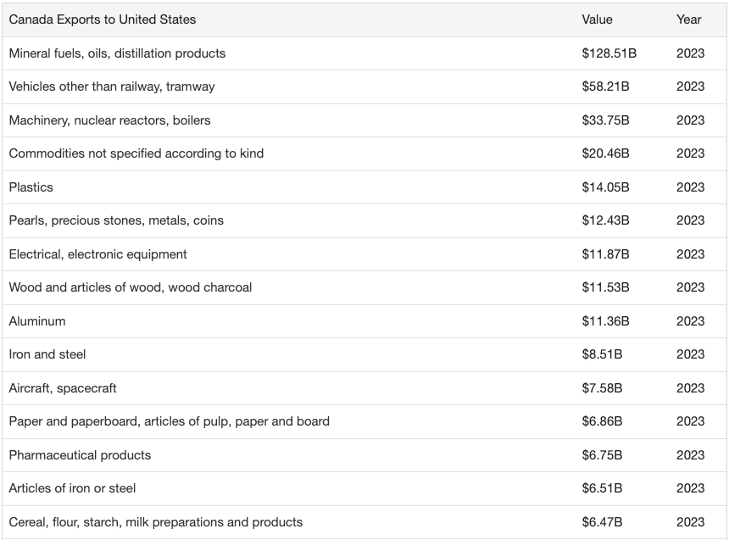Click the 2023 year cell in Pharmaceutical products row
729x540 pixels.
pos(690,455)
